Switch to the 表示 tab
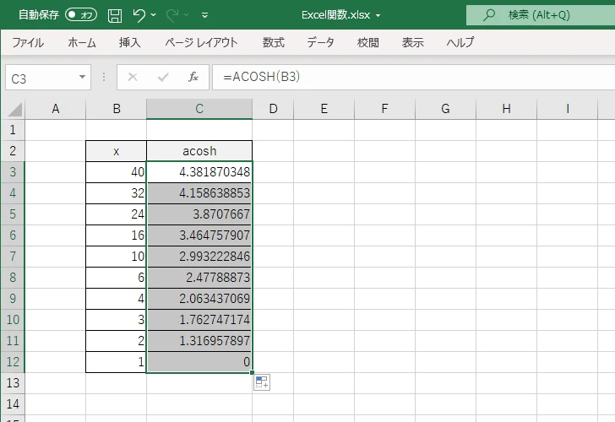Viewport: 615px width, 422px height. [412, 42]
